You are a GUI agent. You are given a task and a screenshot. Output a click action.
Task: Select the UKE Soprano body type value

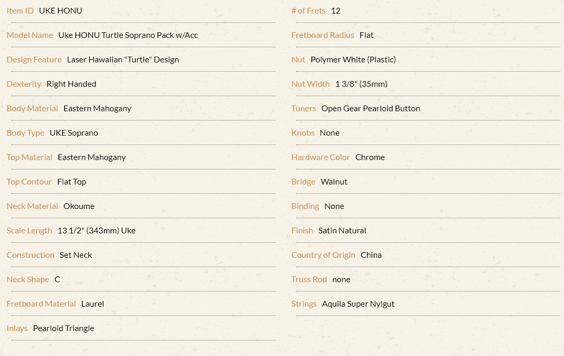point(74,133)
